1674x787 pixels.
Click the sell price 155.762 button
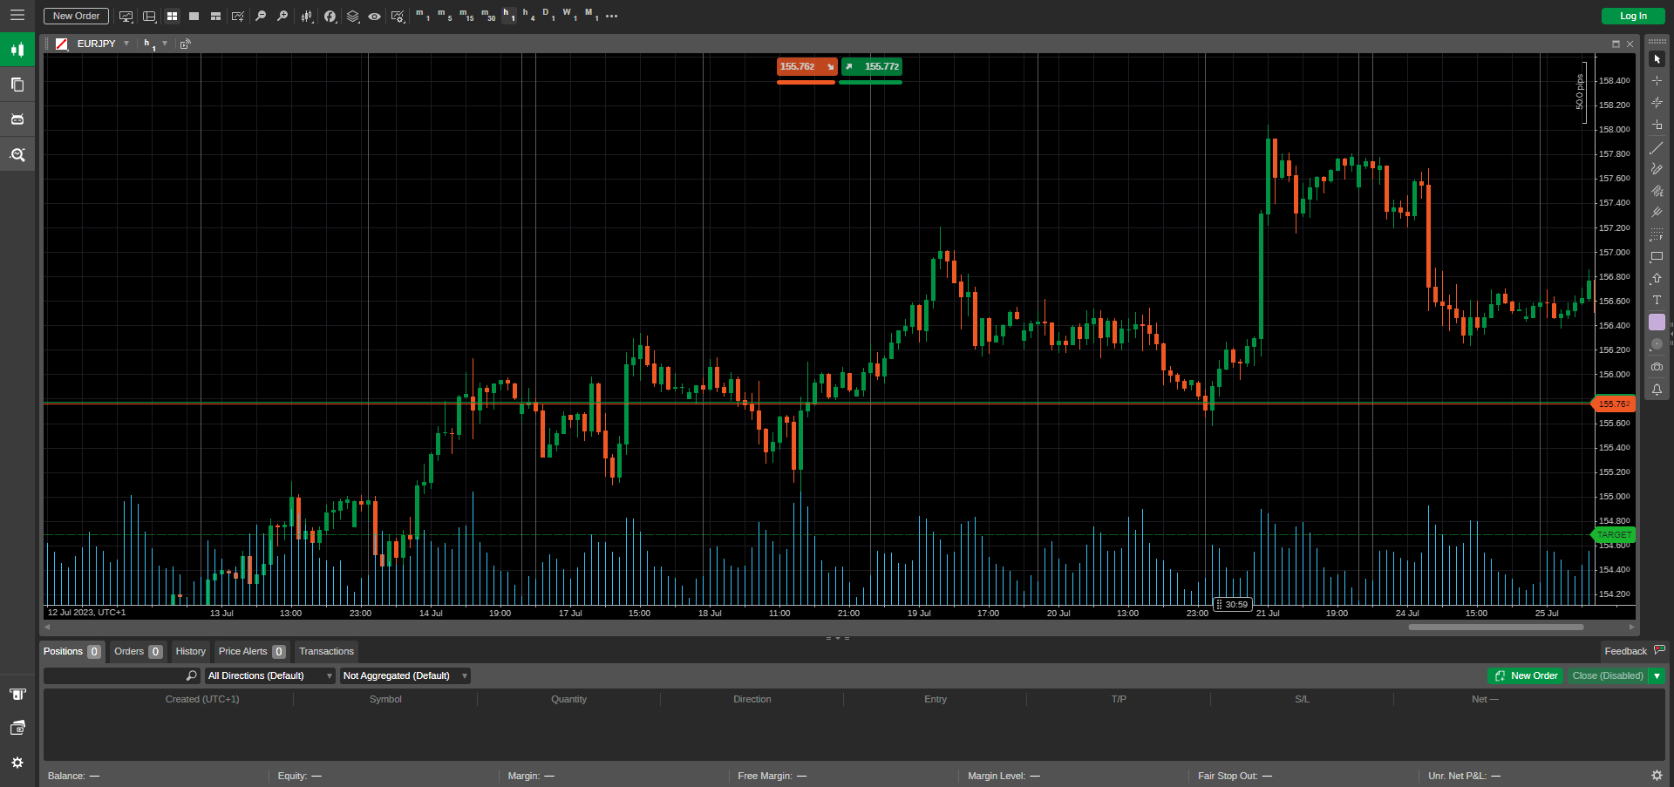(x=806, y=67)
